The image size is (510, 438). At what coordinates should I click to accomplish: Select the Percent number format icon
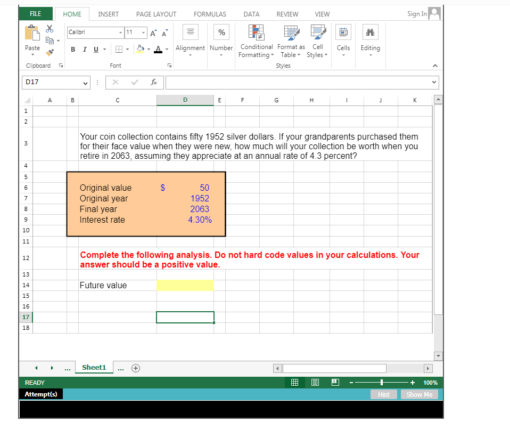click(x=221, y=32)
